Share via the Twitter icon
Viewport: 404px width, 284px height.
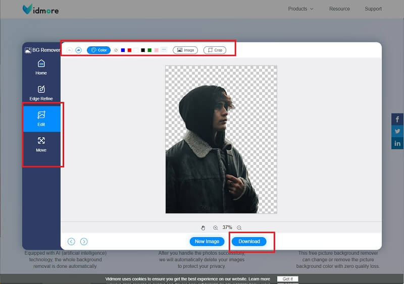tap(397, 131)
